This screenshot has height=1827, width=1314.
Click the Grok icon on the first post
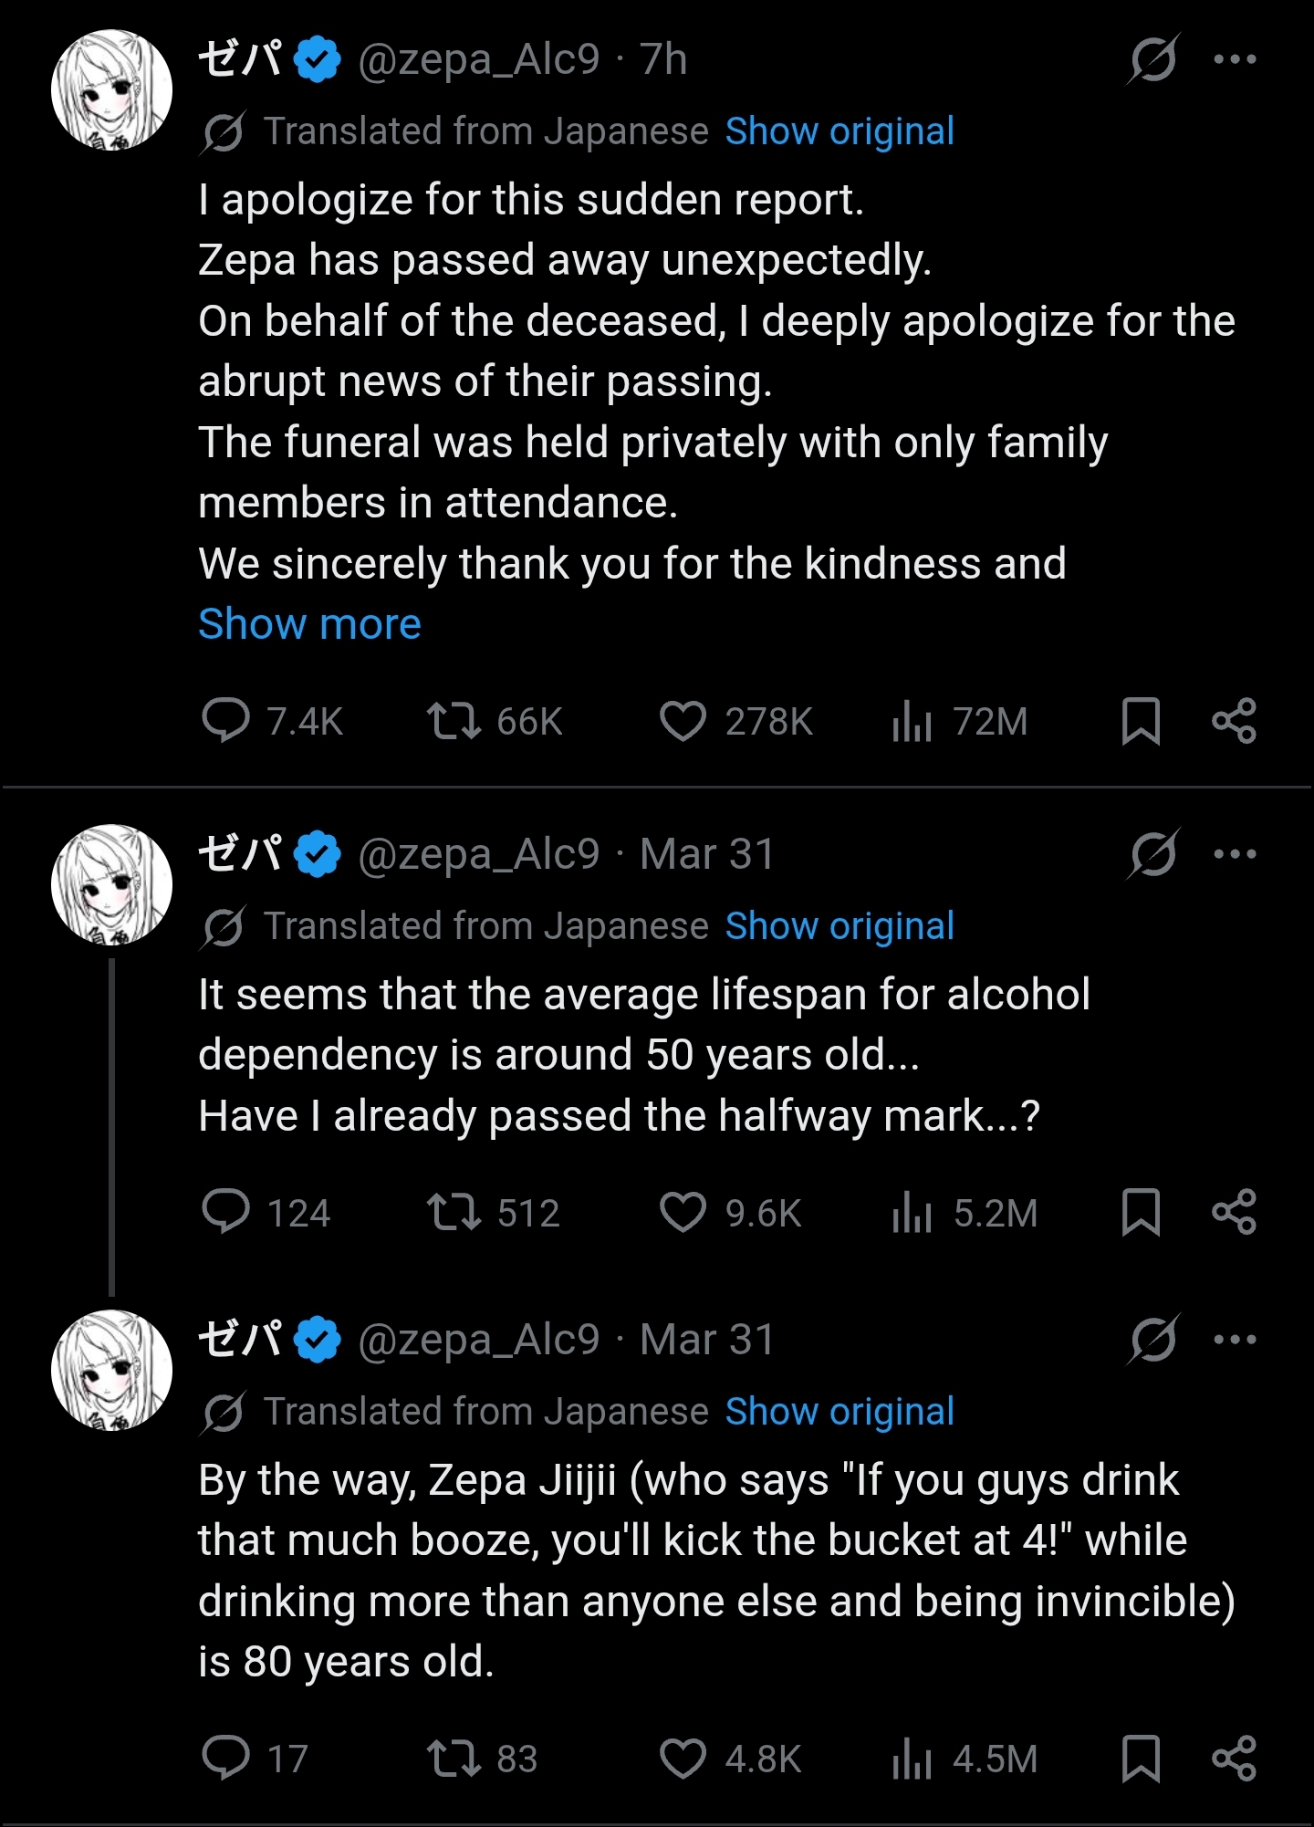click(x=1153, y=60)
